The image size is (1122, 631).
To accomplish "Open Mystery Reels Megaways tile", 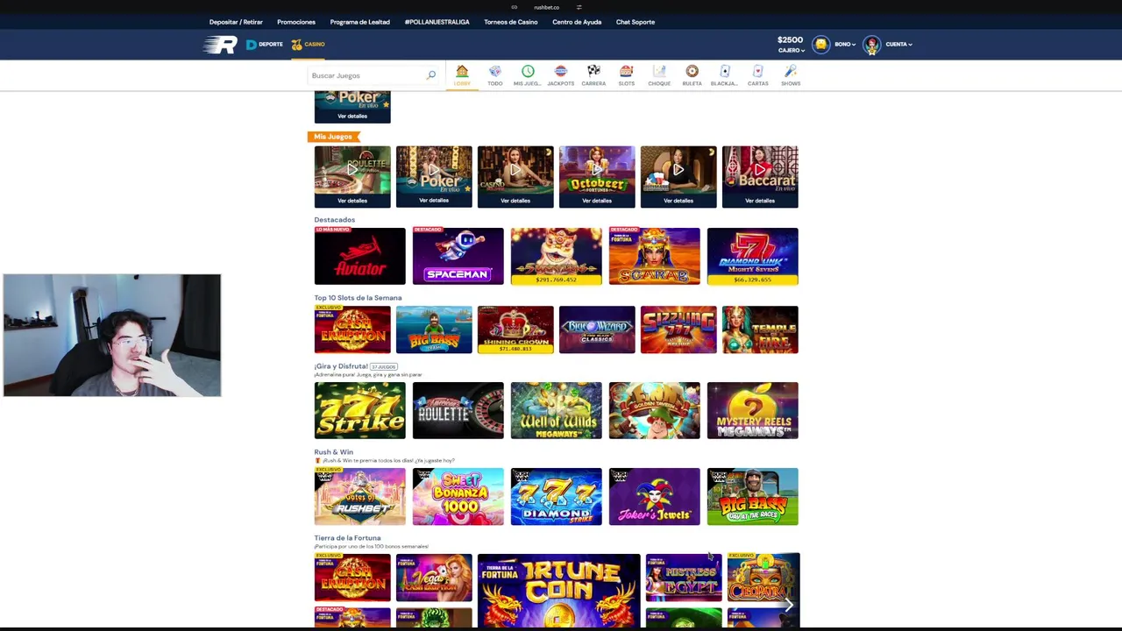I will click(753, 410).
